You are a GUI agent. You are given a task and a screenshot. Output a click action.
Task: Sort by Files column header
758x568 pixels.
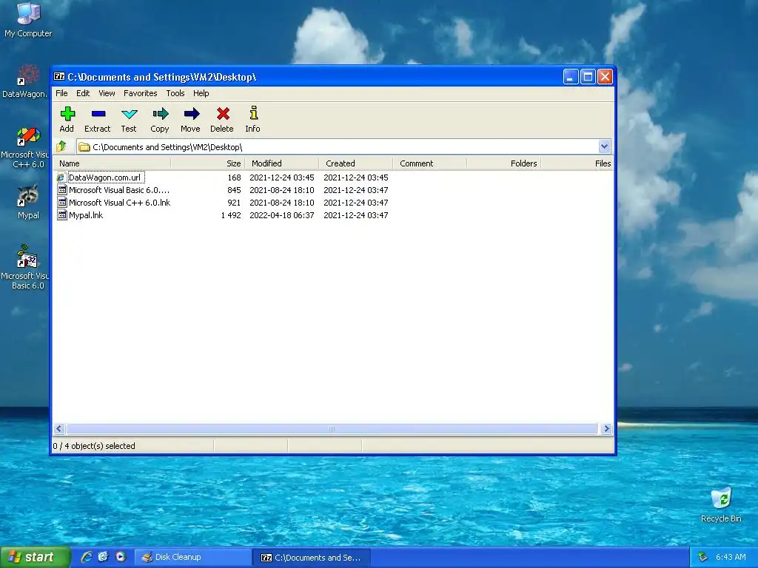coord(577,163)
